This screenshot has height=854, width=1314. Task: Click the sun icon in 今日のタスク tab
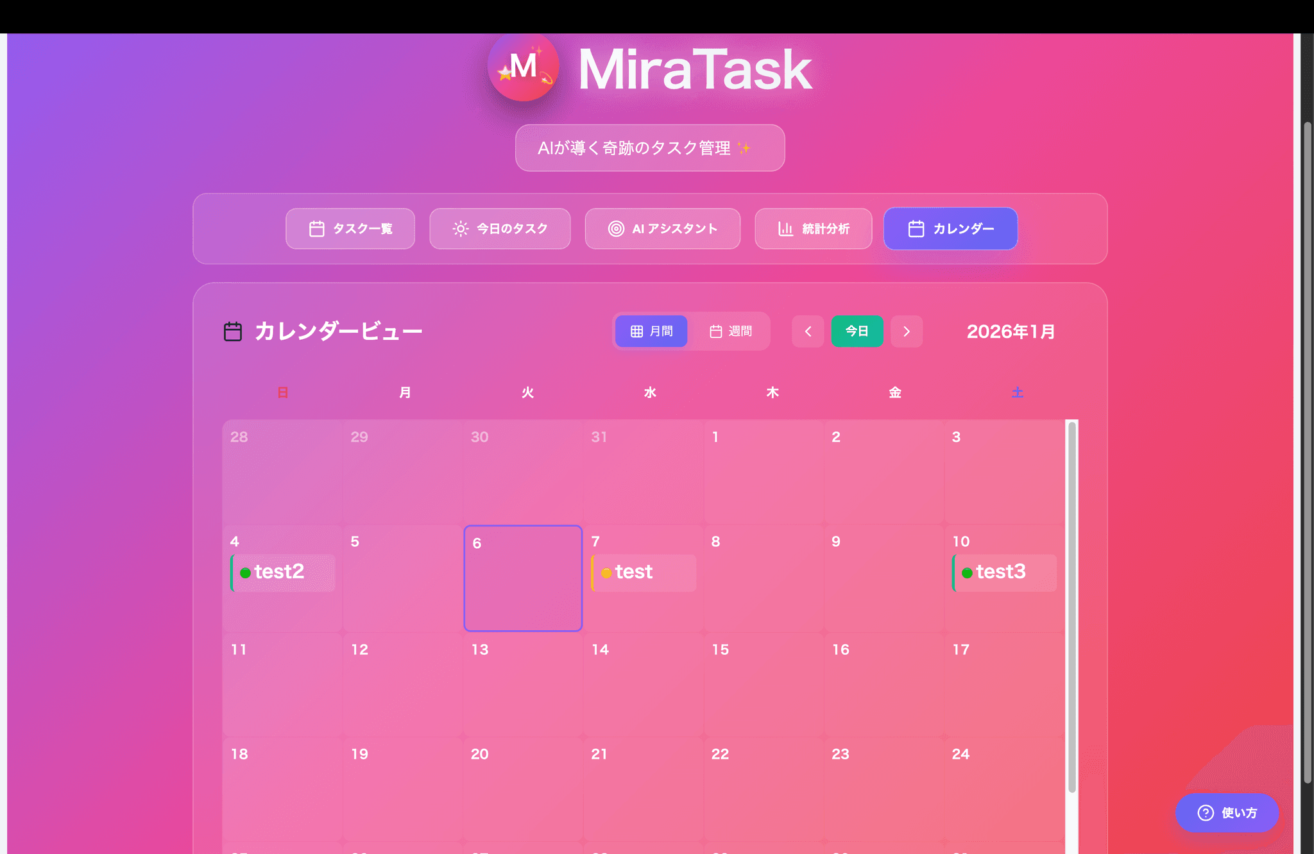[x=460, y=229]
